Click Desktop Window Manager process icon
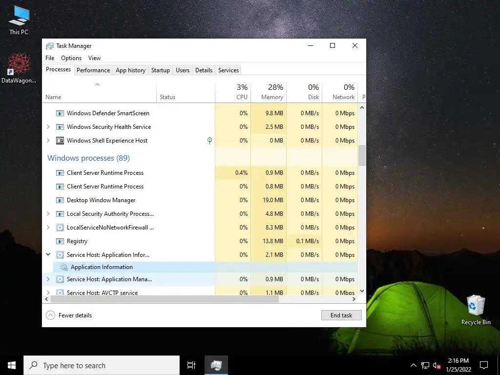Screen dimensions: 500x375 click(x=60, y=200)
